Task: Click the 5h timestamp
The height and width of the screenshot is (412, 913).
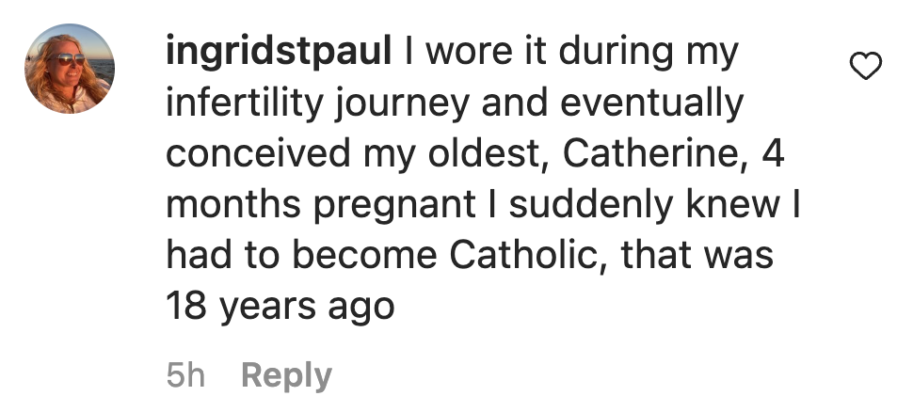Action: coord(184,376)
